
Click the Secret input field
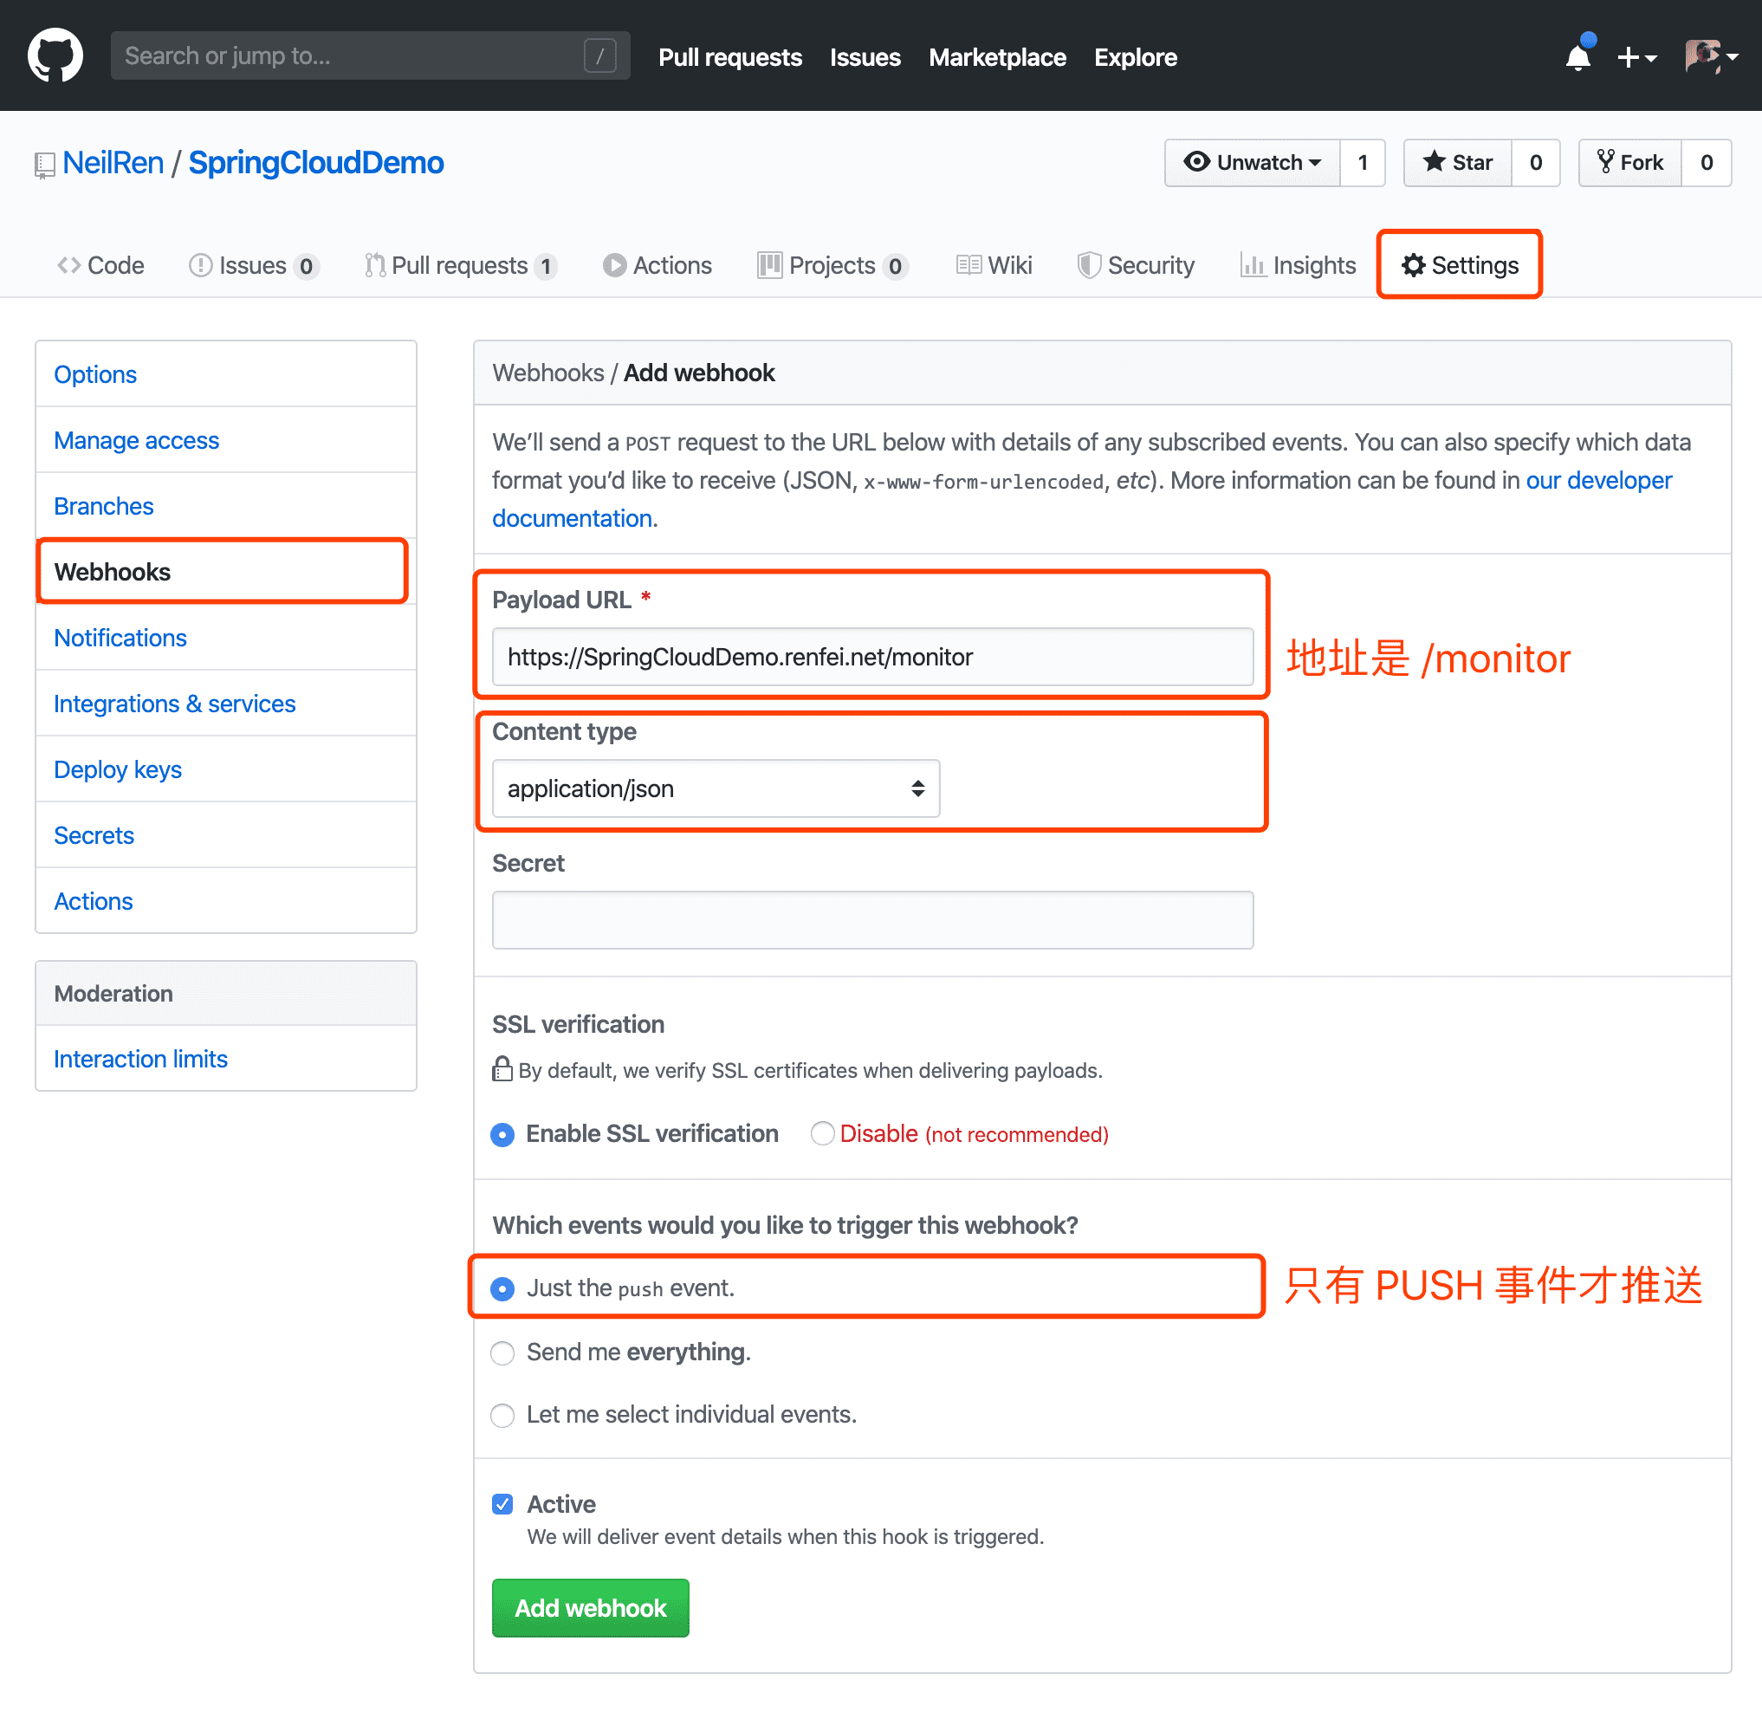pyautogui.click(x=872, y=920)
